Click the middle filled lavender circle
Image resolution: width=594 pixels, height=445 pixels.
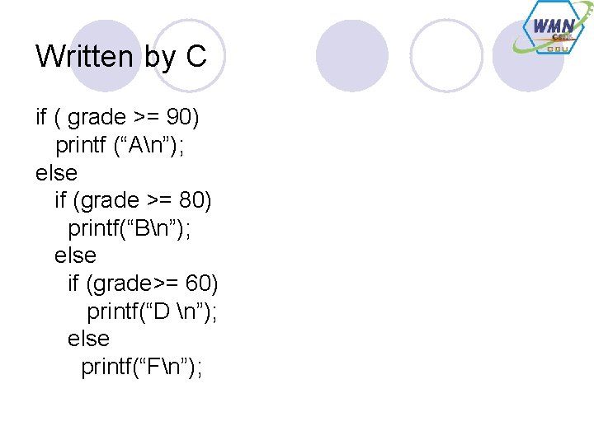pos(352,56)
